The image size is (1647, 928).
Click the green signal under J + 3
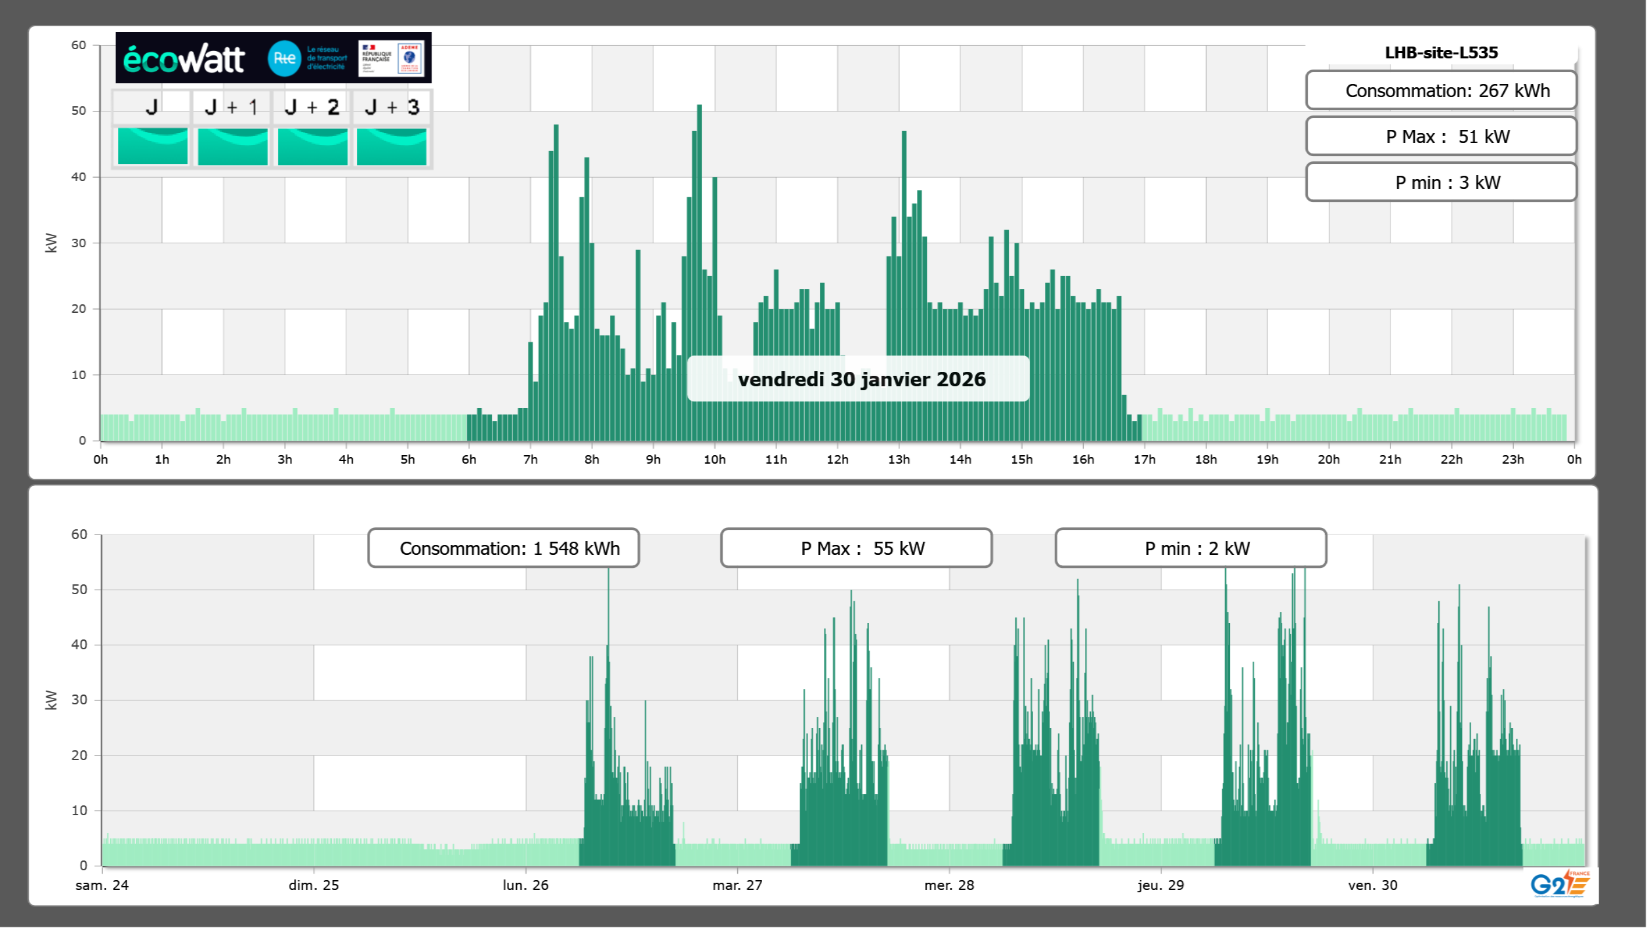point(392,146)
